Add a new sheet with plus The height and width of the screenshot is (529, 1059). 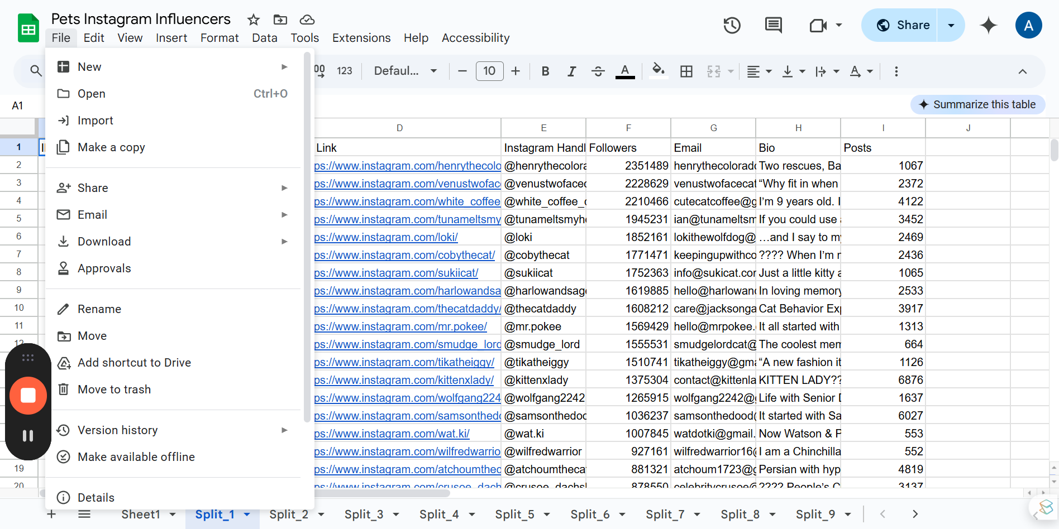pyautogui.click(x=51, y=514)
